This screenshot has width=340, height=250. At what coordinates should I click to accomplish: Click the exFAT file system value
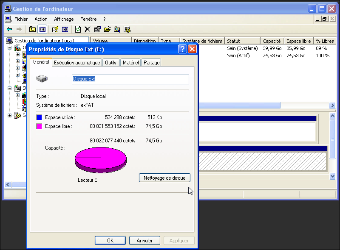click(87, 105)
